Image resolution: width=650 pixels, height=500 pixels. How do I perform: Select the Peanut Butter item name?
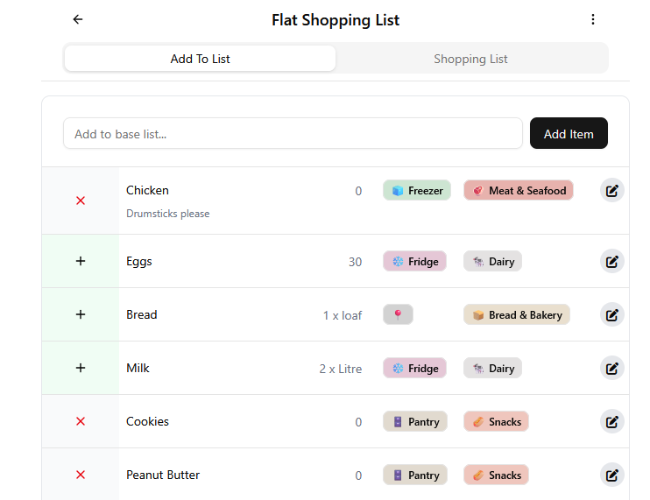pyautogui.click(x=163, y=475)
